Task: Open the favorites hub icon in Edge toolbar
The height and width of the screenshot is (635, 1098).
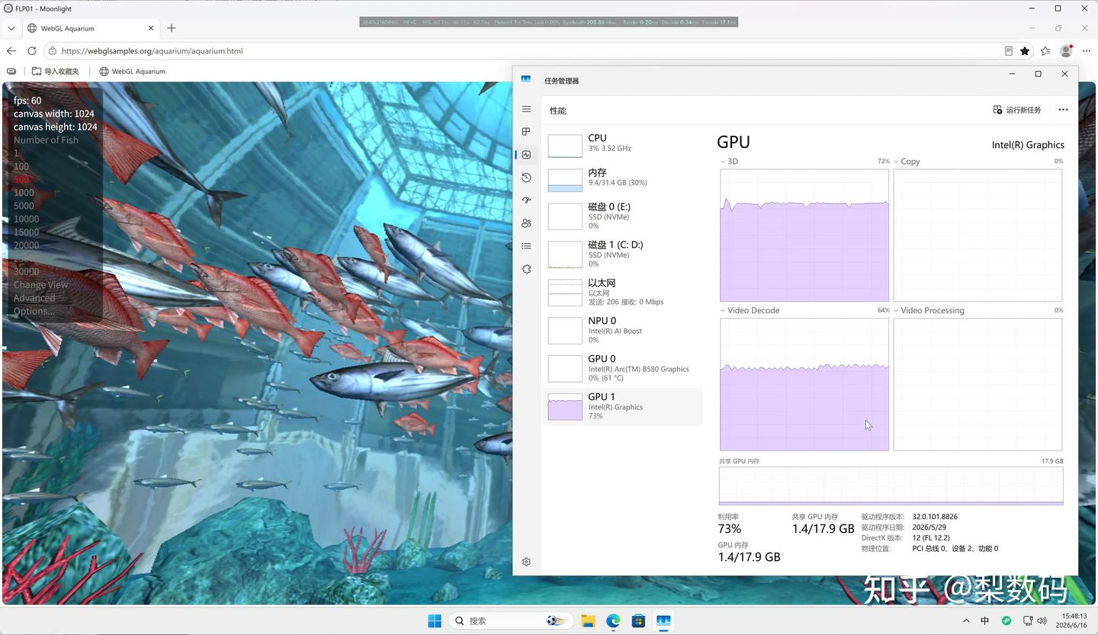Action: point(1045,51)
